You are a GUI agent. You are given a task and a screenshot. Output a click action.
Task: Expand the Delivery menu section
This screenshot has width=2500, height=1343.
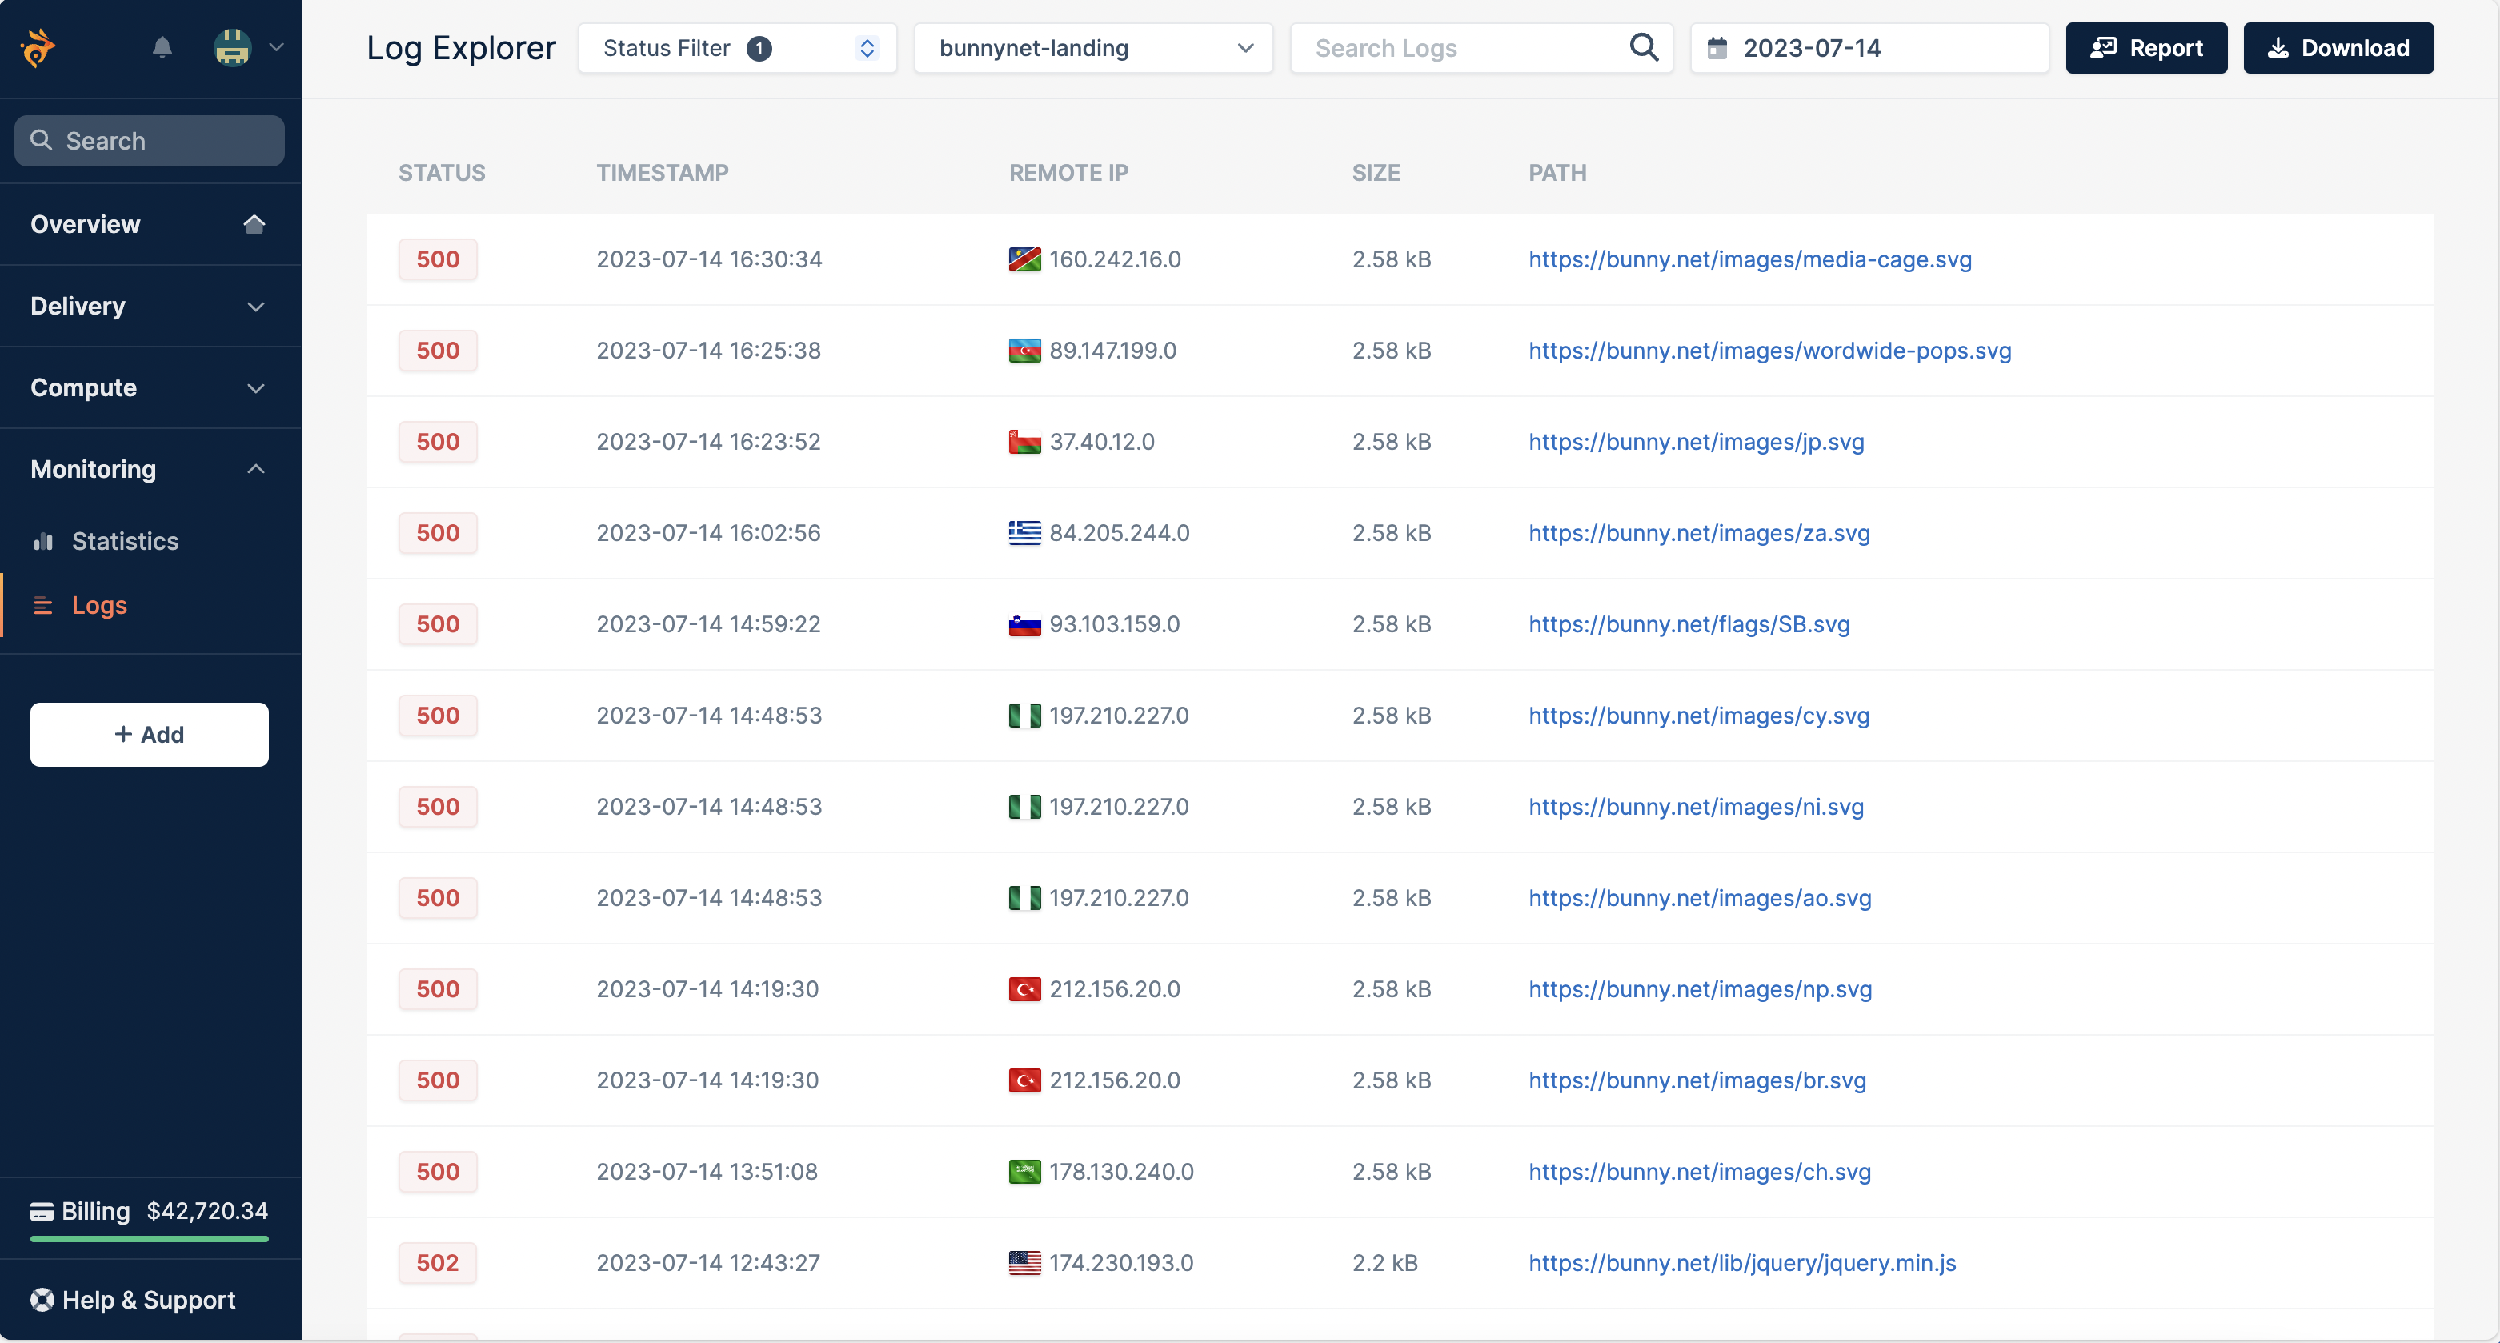pos(150,306)
